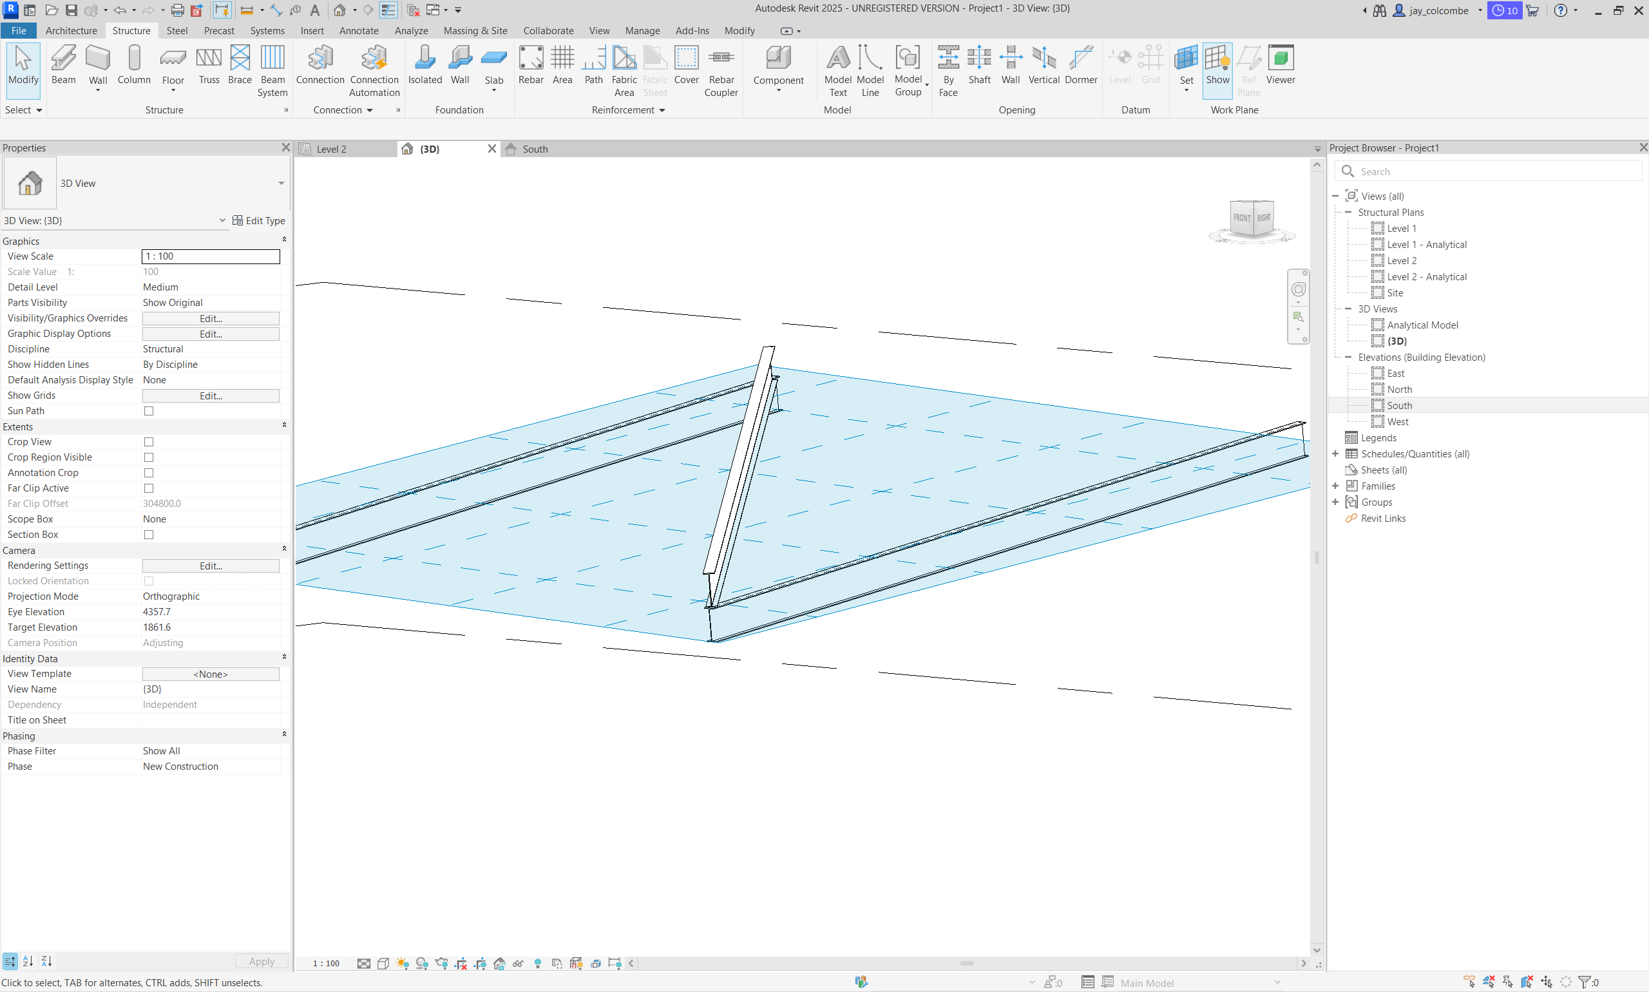Enable the Sun Path checkbox
Image resolution: width=1649 pixels, height=992 pixels.
coord(149,411)
